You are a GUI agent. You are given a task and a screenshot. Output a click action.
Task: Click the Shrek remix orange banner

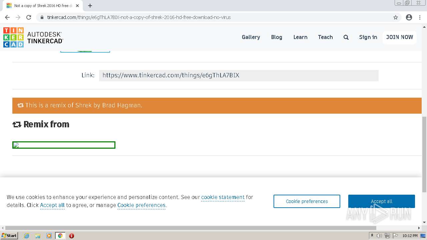pos(217,105)
